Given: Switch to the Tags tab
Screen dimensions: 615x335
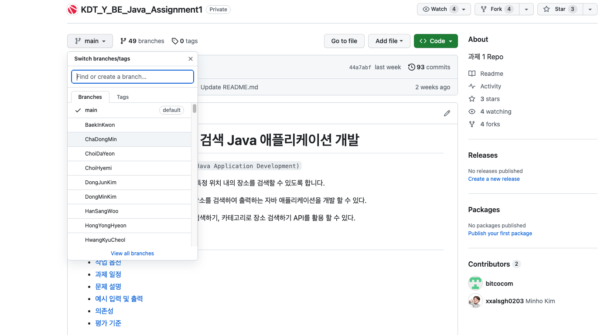Looking at the screenshot, I should (123, 97).
